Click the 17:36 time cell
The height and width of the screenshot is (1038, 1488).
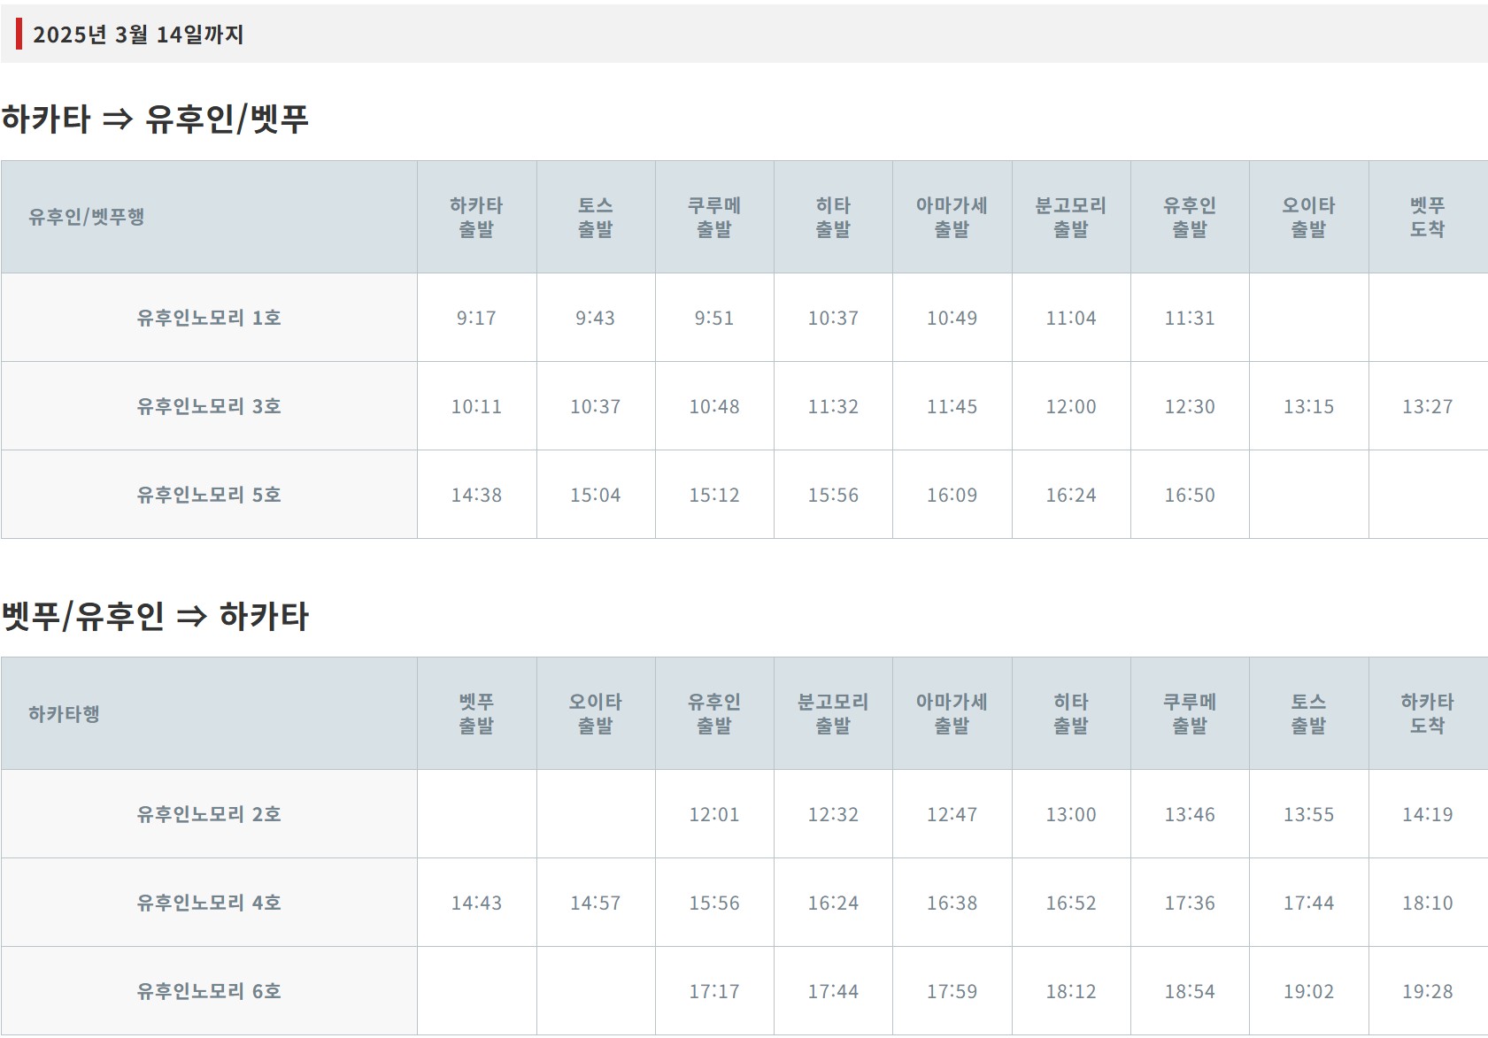point(1190,903)
